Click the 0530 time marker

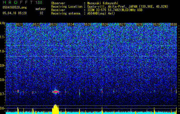(x=173, y=25)
